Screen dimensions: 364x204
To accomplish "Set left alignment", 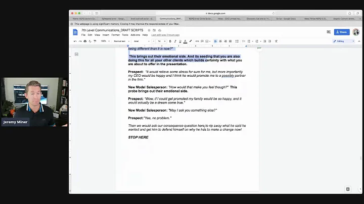I will 215,41.
